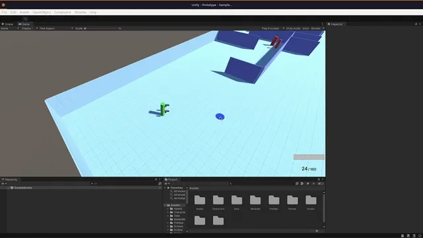
Task: Open the File menu
Action: (5, 13)
